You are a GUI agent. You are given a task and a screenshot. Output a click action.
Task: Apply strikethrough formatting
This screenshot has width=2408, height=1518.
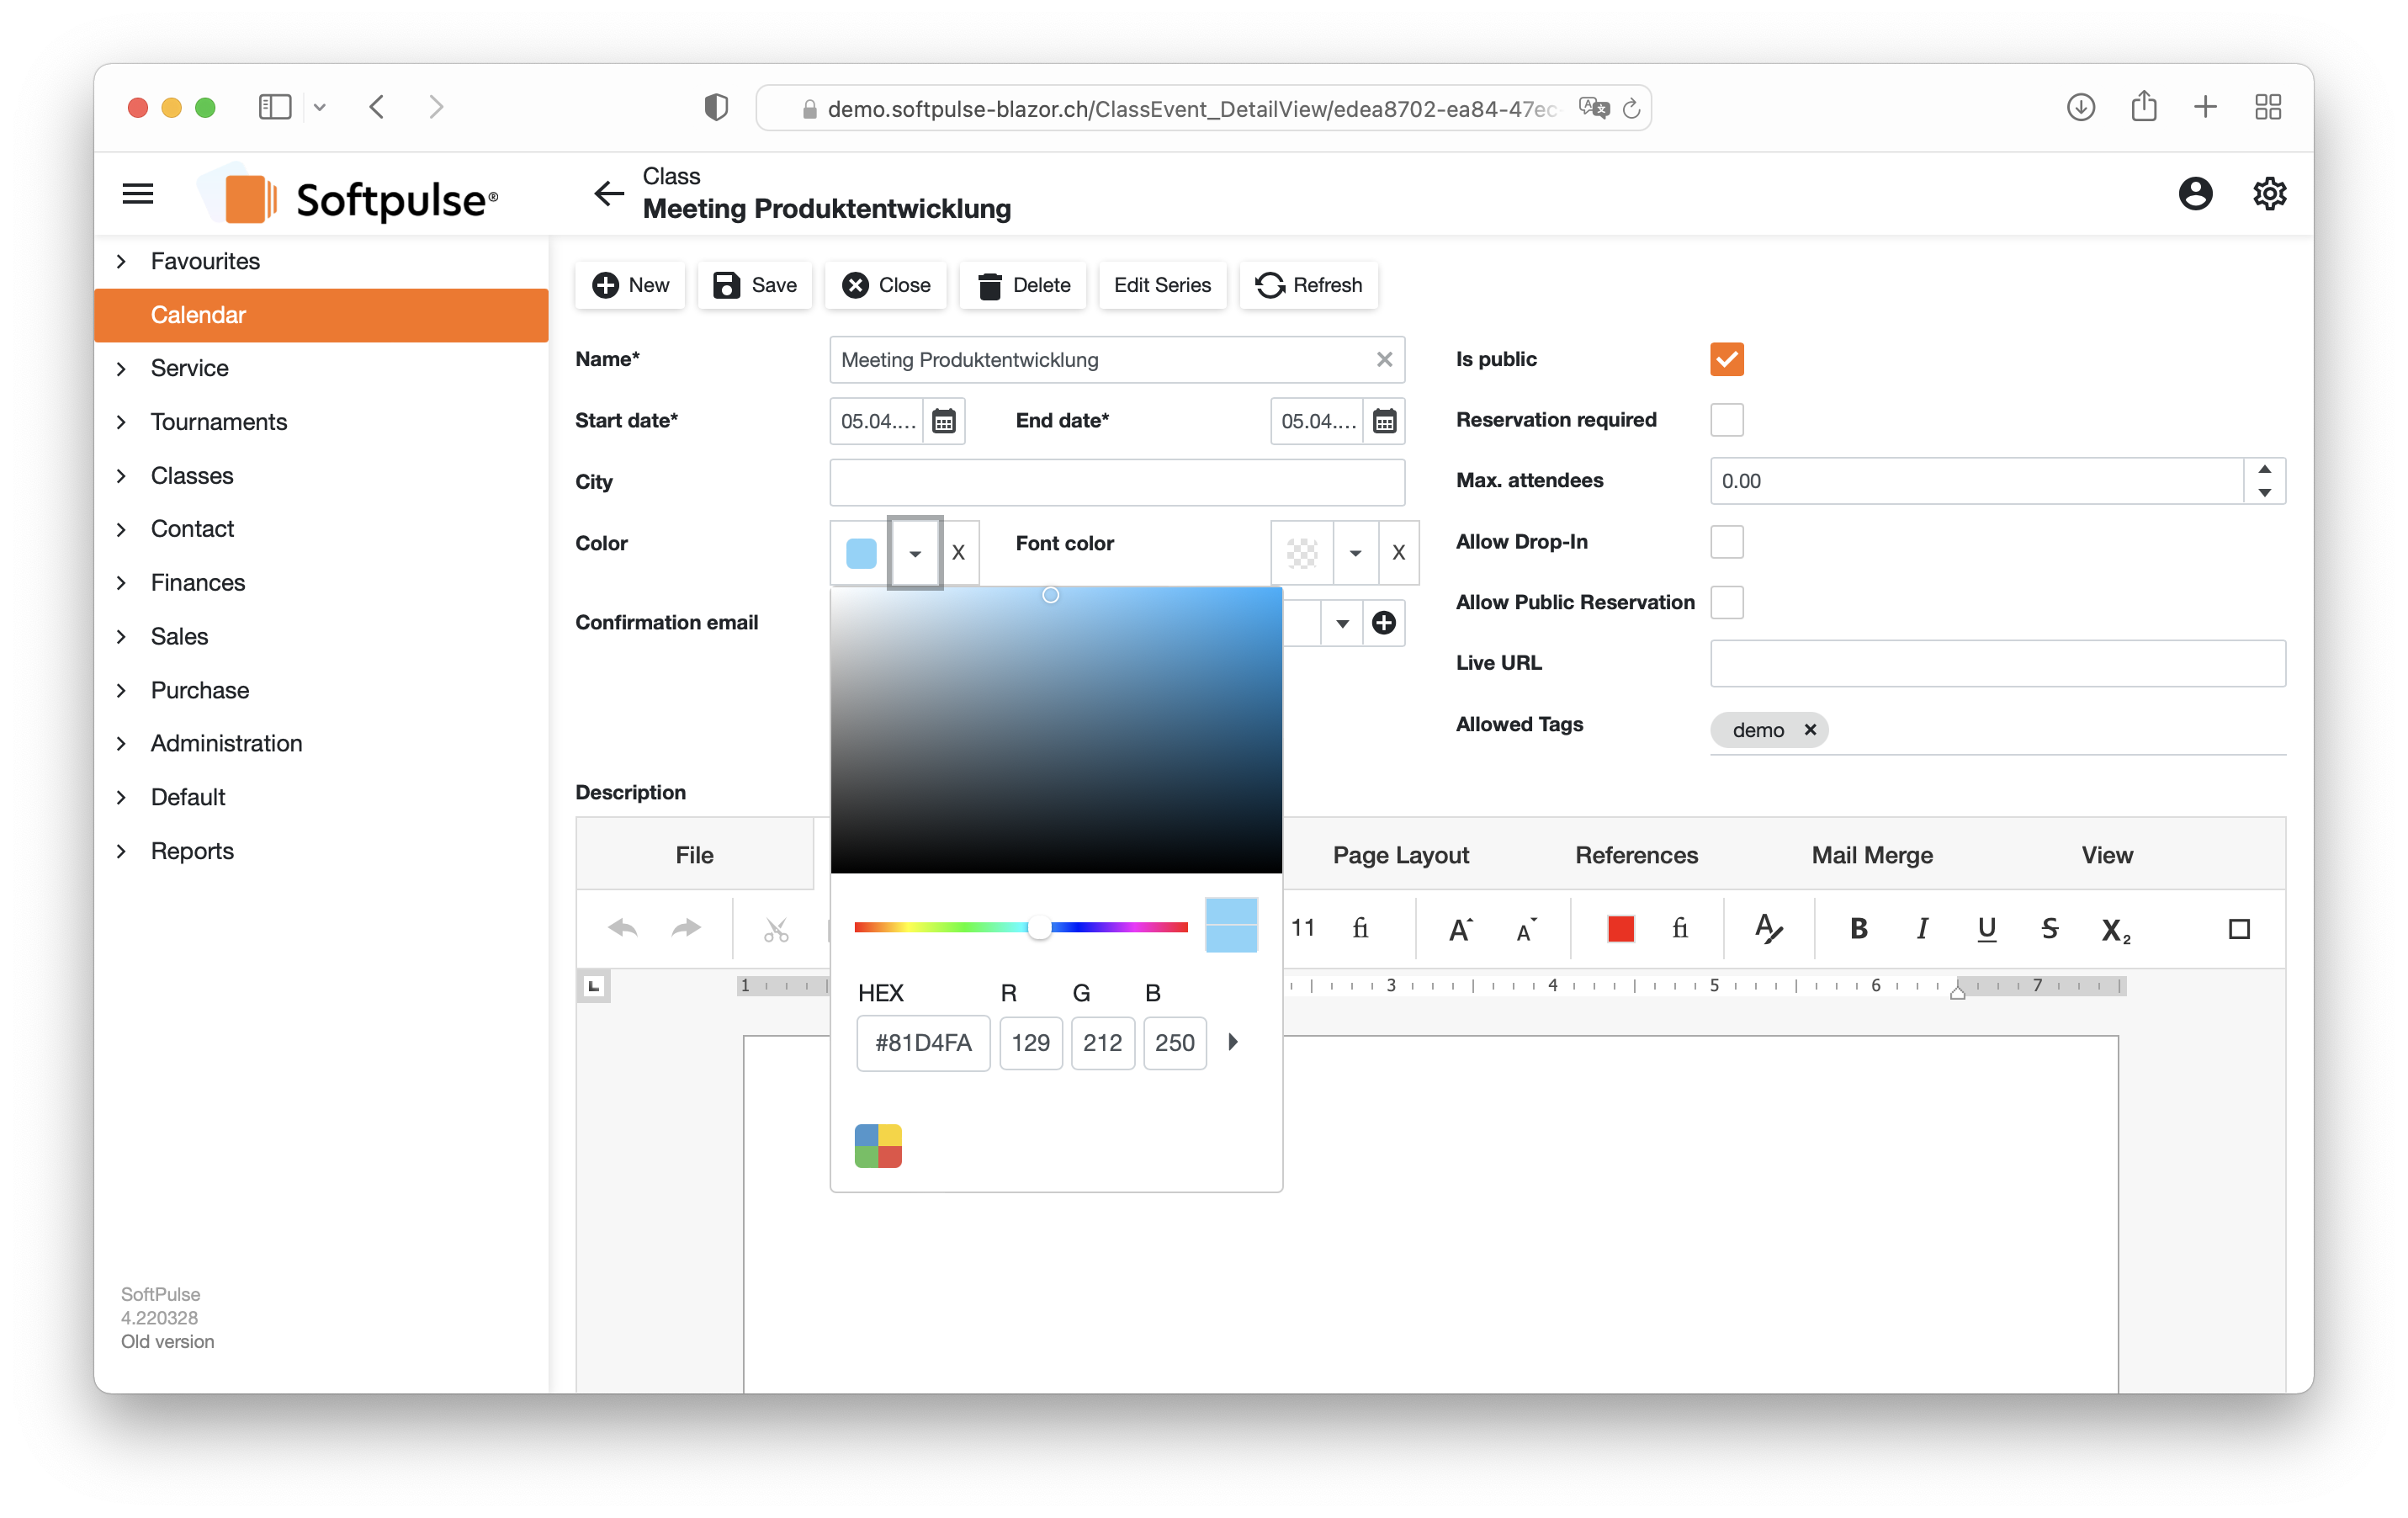coord(2049,929)
